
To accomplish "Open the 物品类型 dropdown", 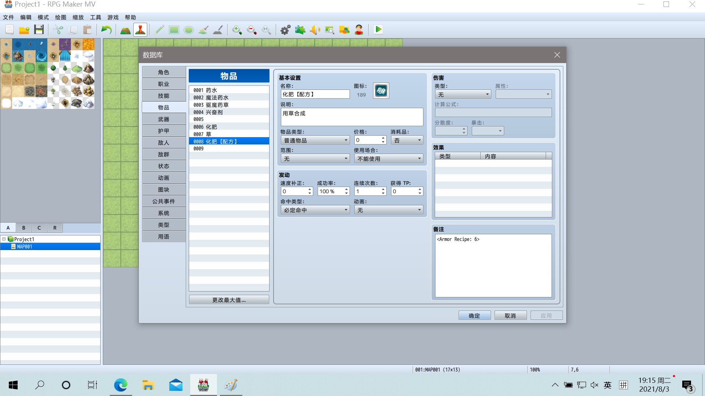I will click(x=315, y=140).
